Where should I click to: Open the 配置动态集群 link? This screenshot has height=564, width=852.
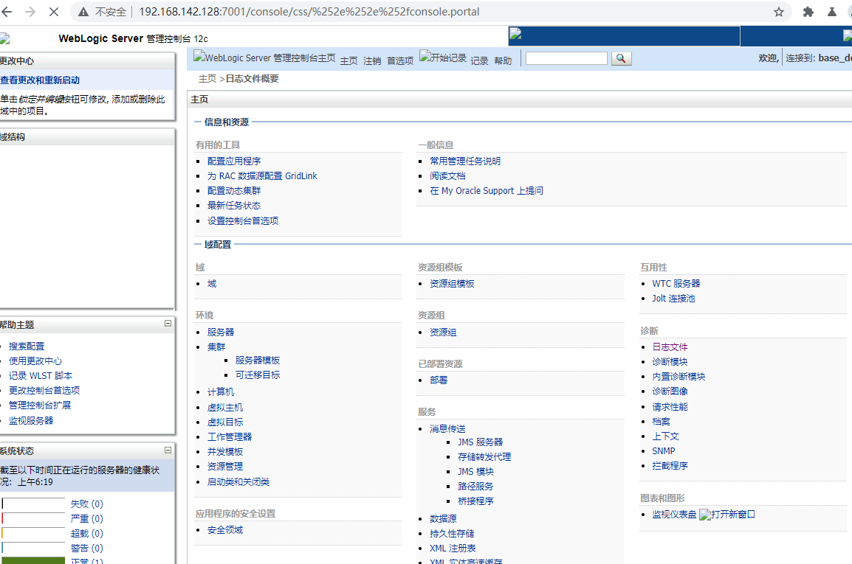click(234, 190)
